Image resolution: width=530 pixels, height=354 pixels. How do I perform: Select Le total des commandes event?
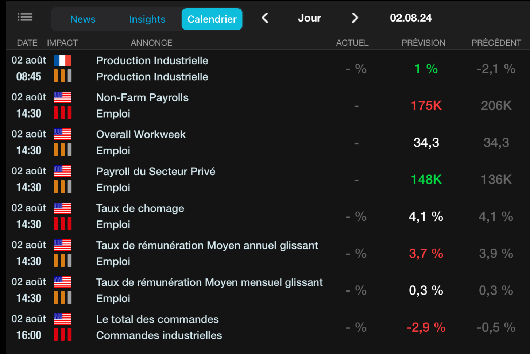click(x=157, y=319)
